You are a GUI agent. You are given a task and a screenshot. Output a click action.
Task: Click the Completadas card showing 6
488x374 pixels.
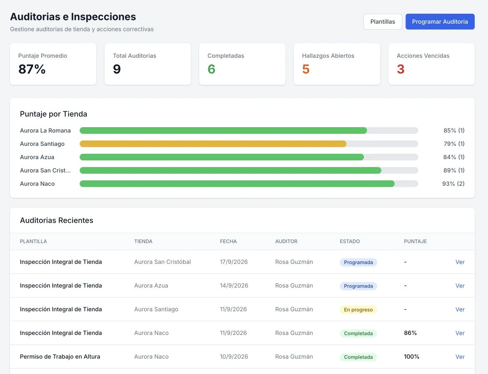[x=242, y=64]
